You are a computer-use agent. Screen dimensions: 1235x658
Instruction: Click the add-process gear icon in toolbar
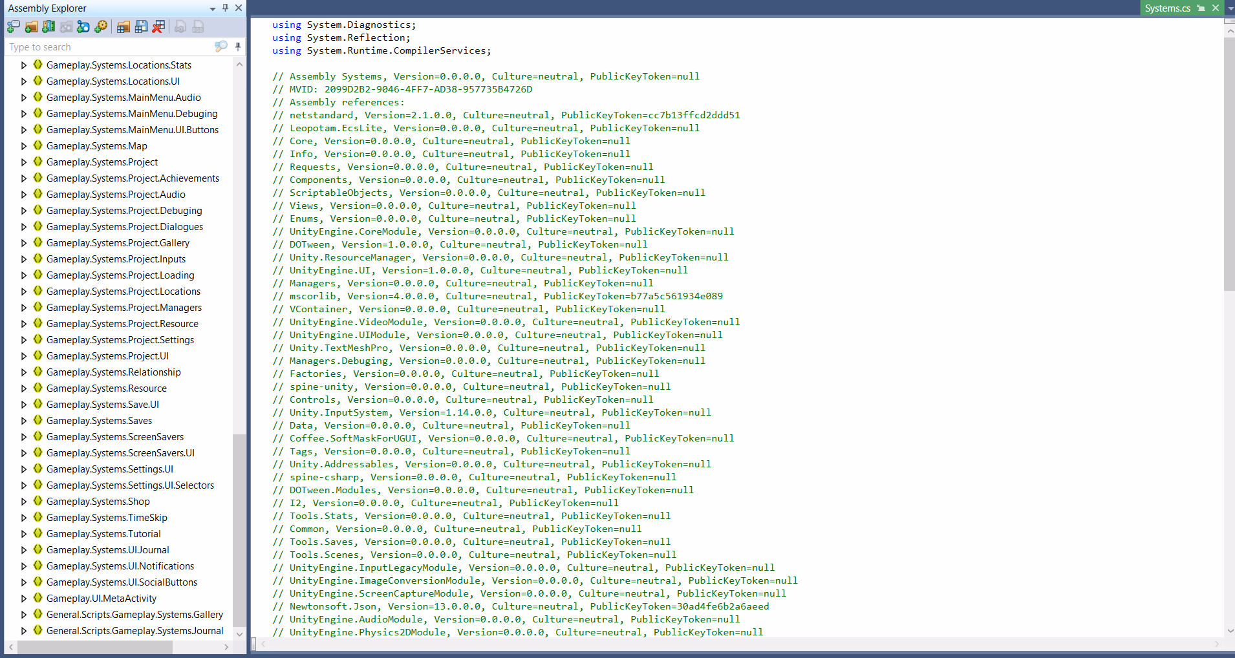[101, 27]
